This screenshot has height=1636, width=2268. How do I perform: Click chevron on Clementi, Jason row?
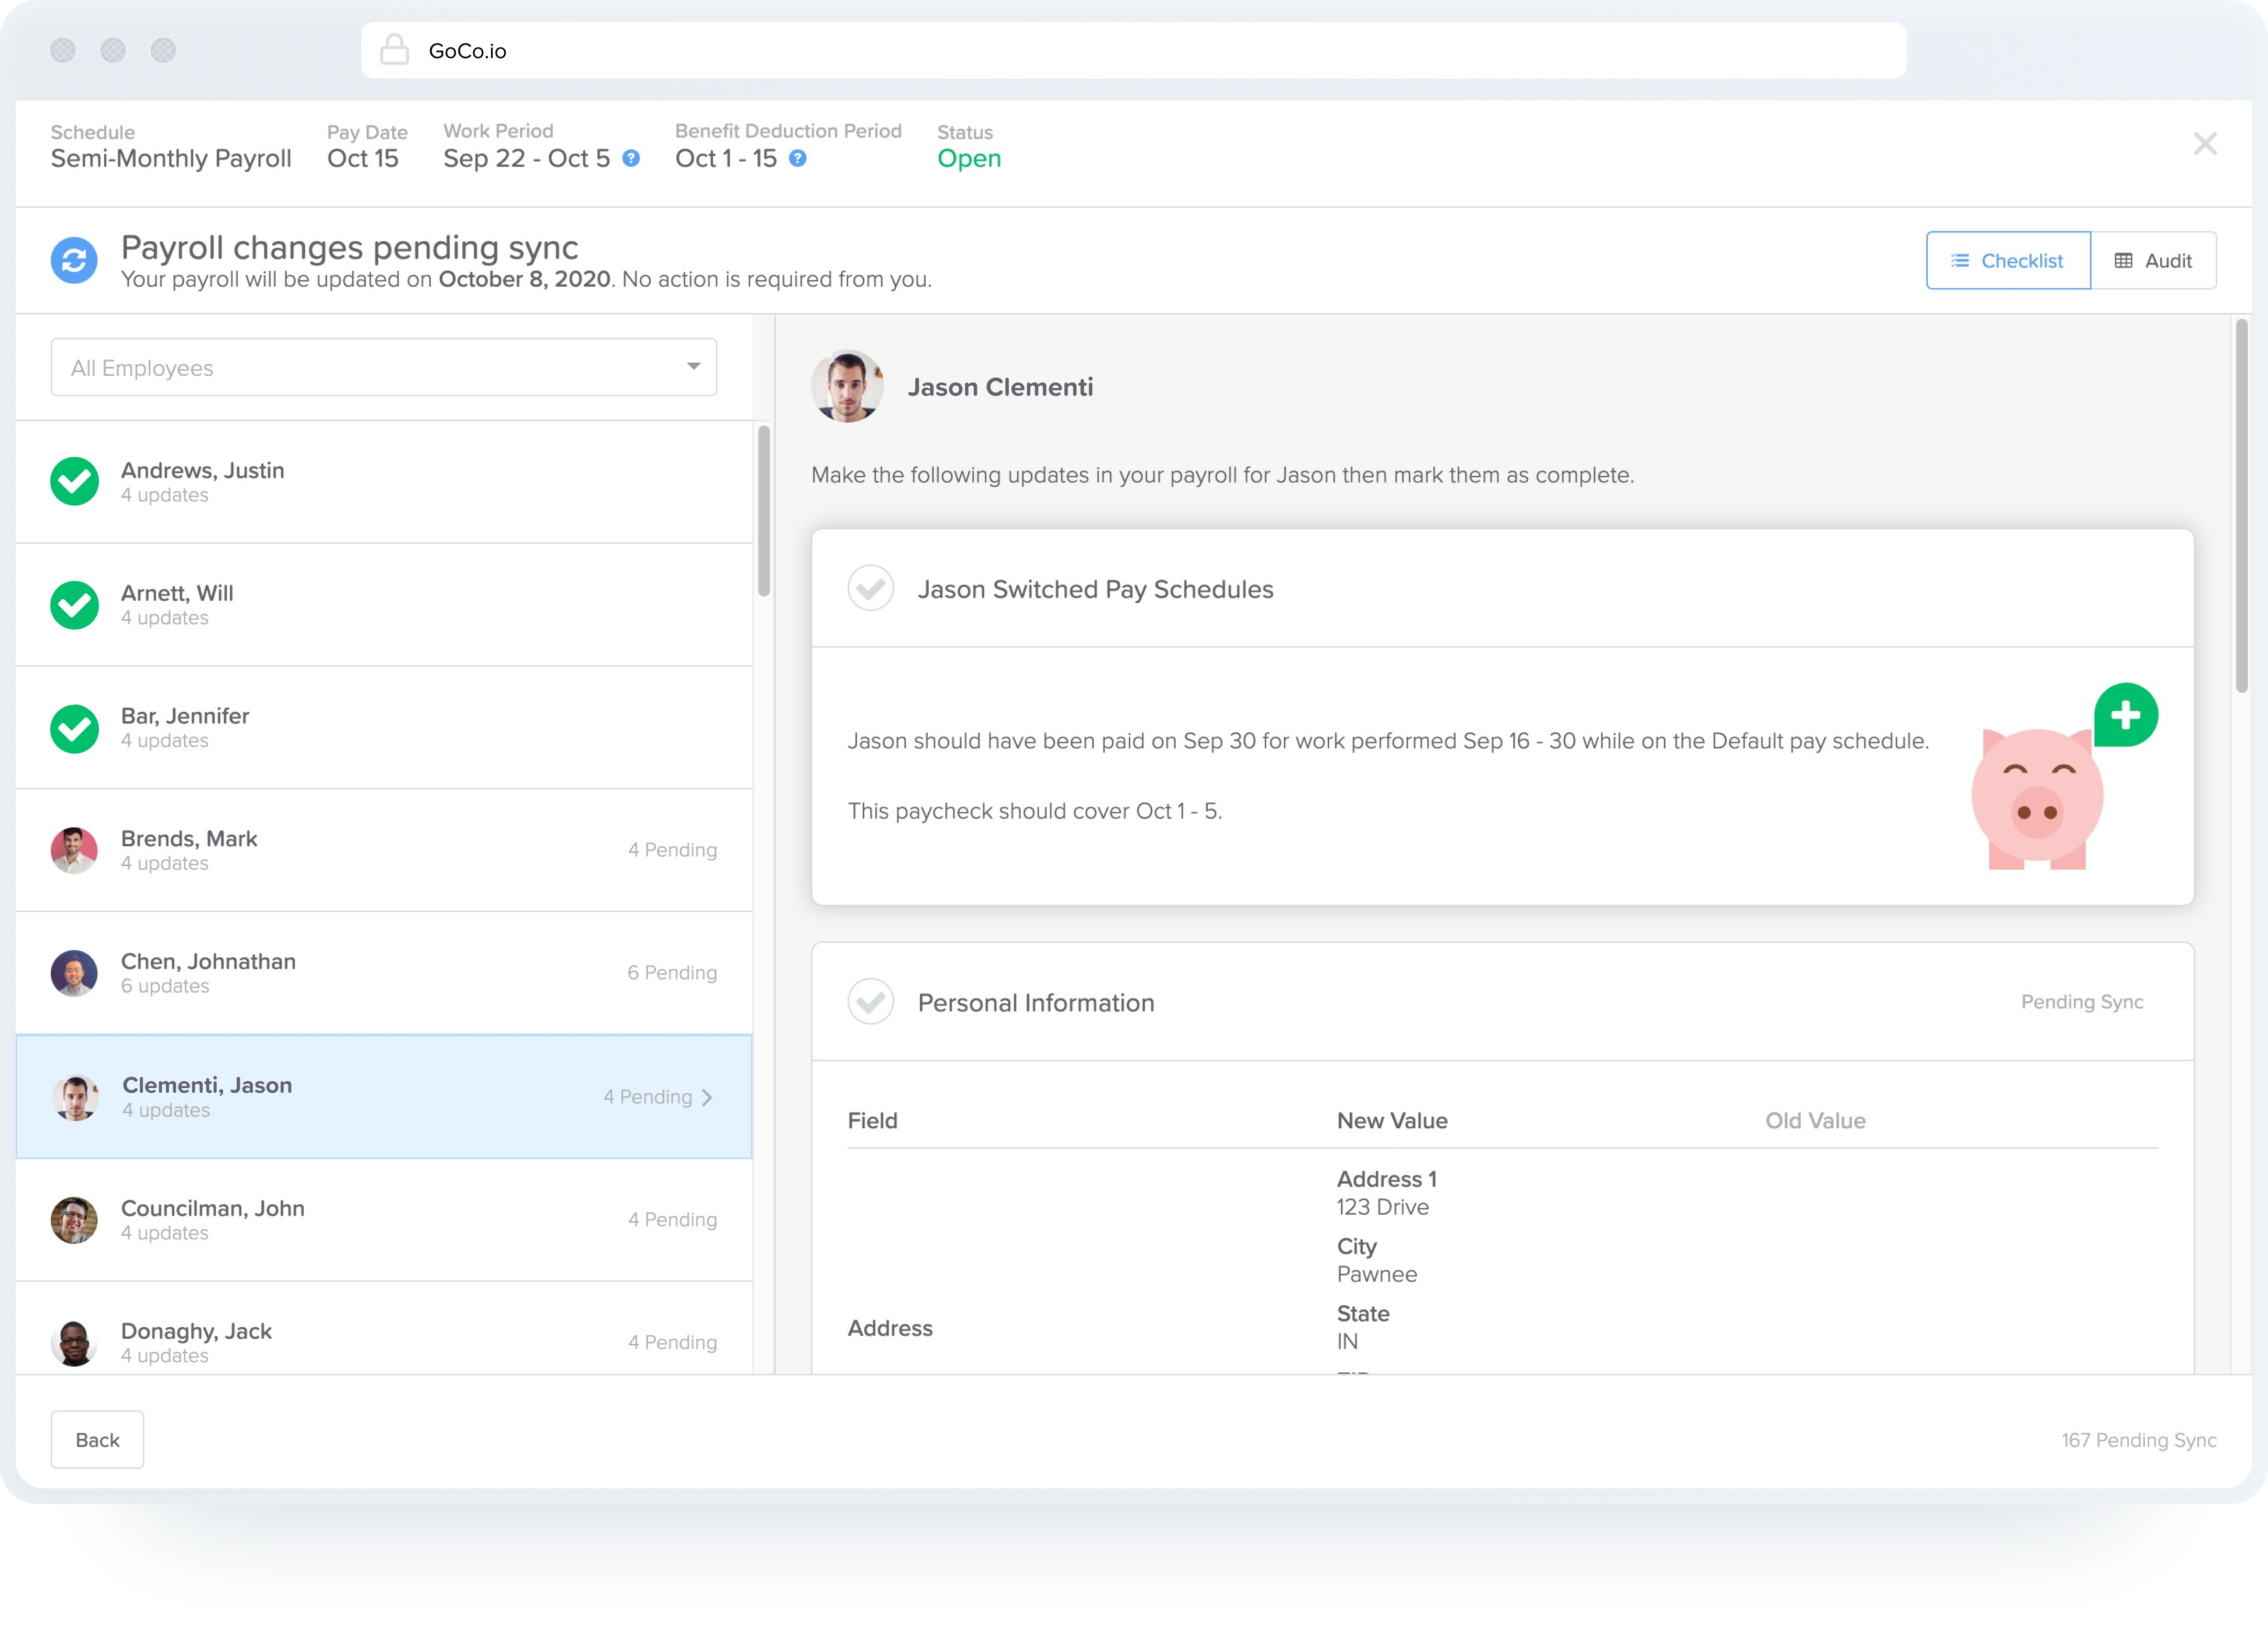tap(708, 1097)
